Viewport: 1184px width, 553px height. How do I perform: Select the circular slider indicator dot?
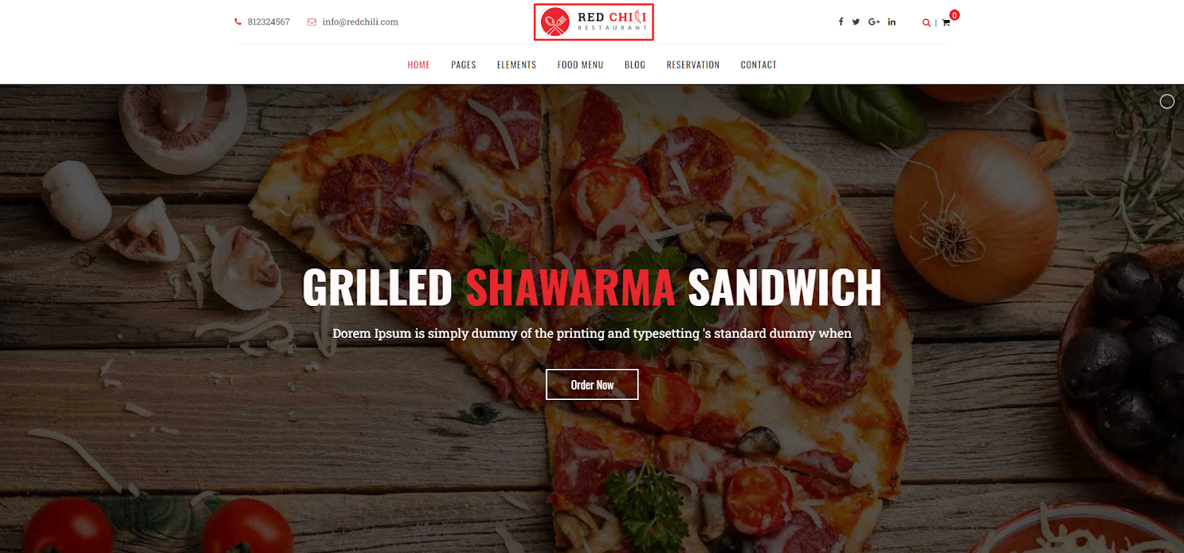1167,101
